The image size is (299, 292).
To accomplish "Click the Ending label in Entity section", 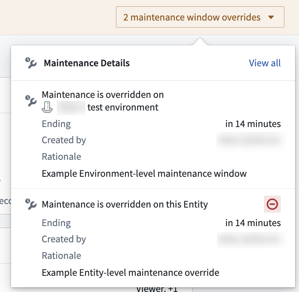I will point(56,223).
